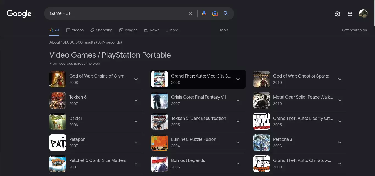Open God of War: Chains of Olympus cover art
The width and height of the screenshot is (375, 176).
pos(58,79)
